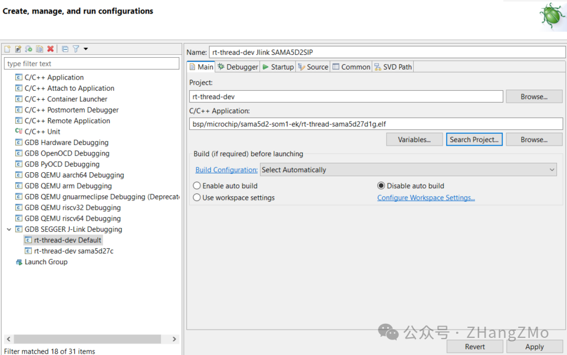Open filter options dropdown arrow

click(85, 49)
